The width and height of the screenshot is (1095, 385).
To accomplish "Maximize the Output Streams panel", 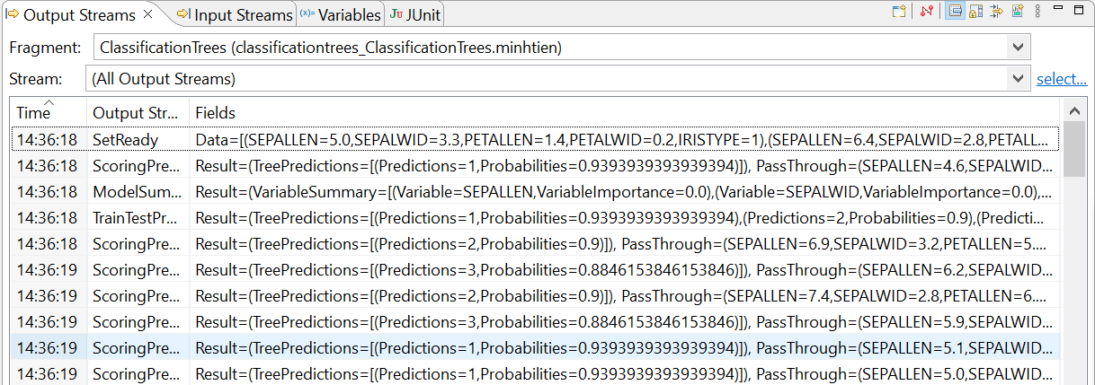I will point(1079,12).
